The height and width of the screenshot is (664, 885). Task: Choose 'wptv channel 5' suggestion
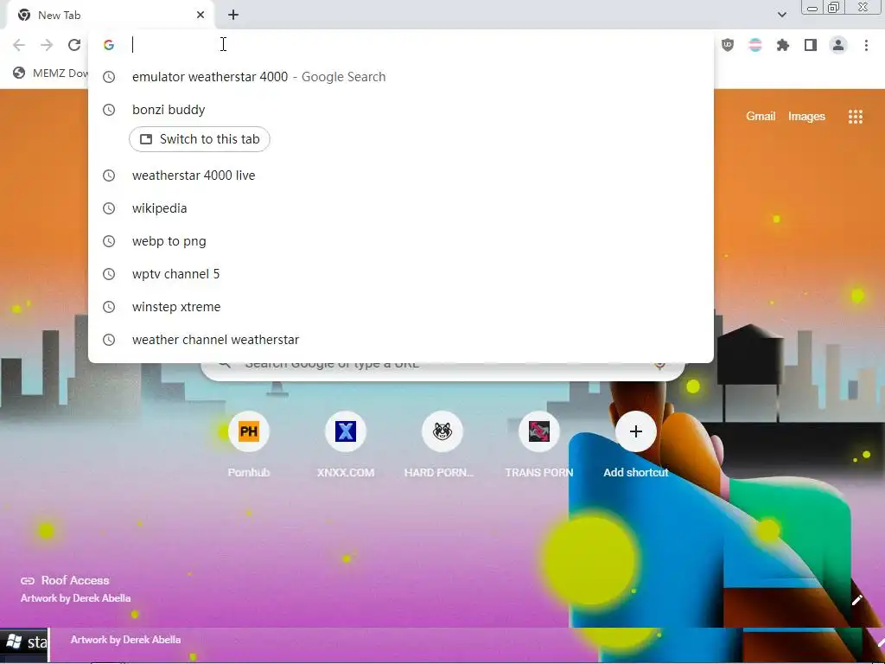pos(401,274)
